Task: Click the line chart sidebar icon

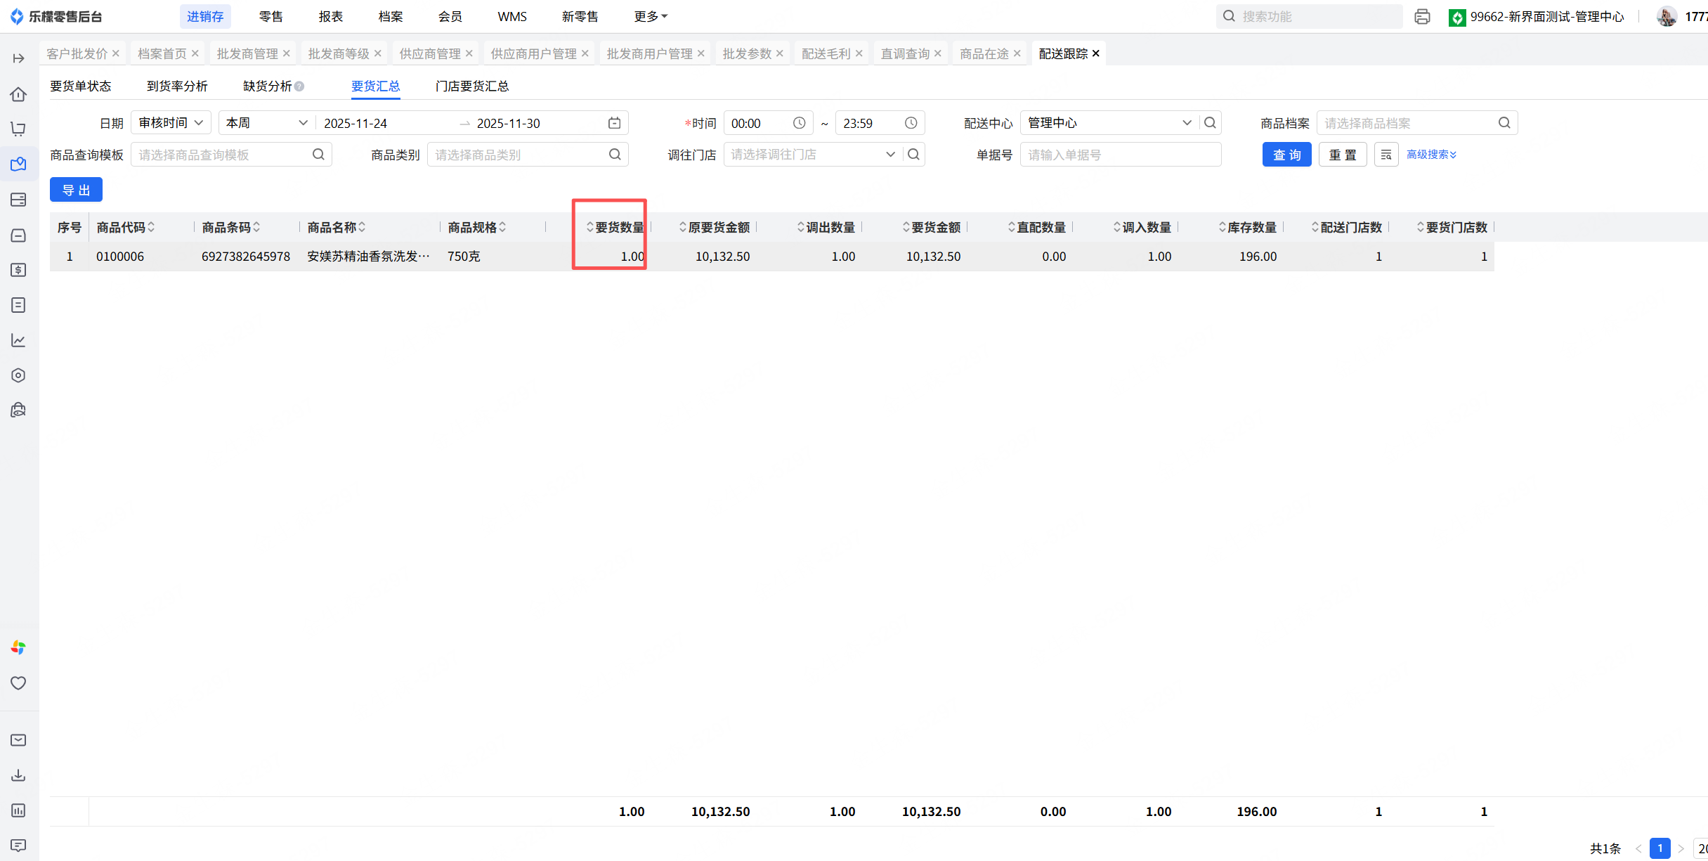Action: pyautogui.click(x=19, y=340)
